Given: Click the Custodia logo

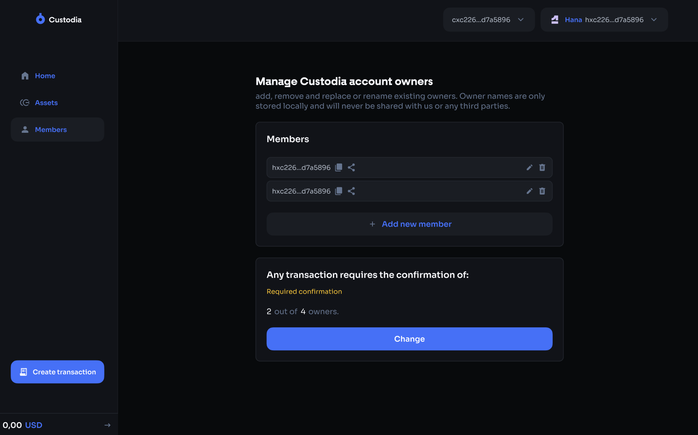Looking at the screenshot, I should [x=59, y=19].
